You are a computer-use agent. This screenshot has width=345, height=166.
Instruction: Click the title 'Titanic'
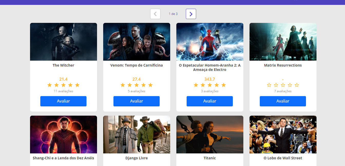tap(210, 158)
